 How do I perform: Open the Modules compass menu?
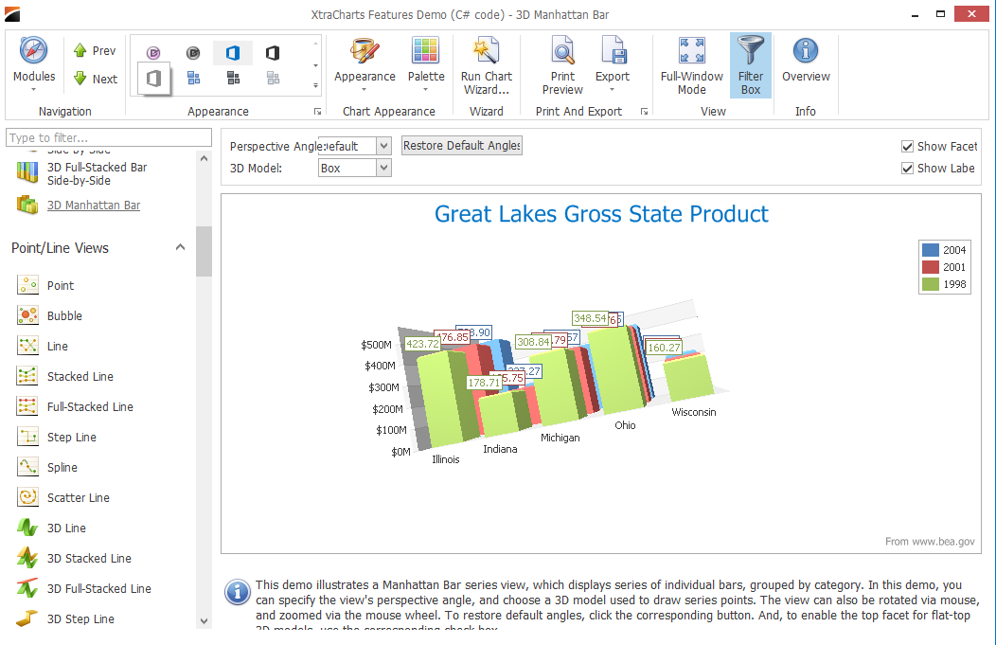click(34, 64)
